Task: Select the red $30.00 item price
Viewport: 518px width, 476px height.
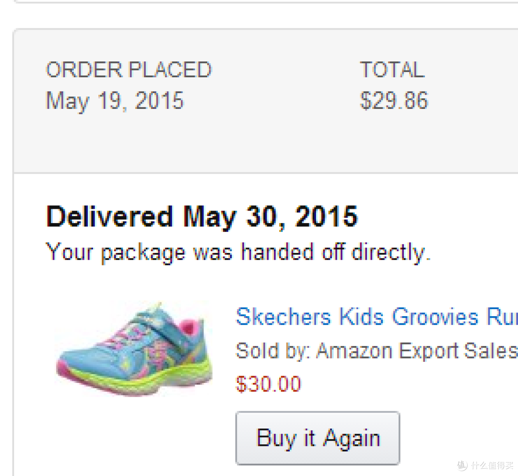Action: 268,384
